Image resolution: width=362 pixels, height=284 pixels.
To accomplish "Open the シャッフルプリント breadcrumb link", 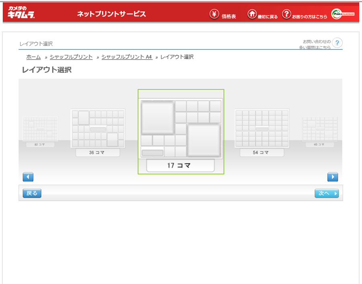I will pos(71,57).
